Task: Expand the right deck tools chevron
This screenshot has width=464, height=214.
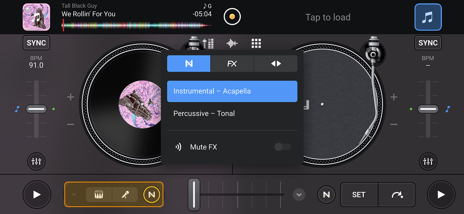Action: coord(299,194)
